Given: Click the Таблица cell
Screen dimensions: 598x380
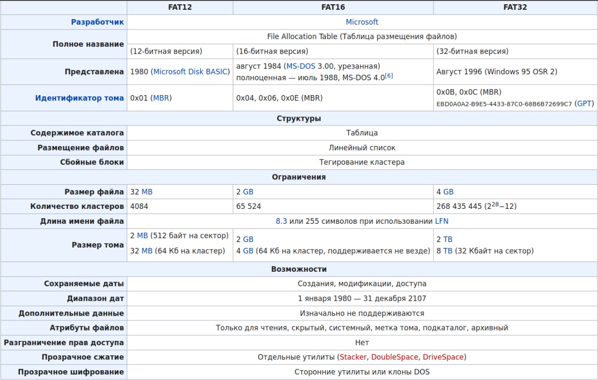Looking at the screenshot, I should (x=362, y=133).
